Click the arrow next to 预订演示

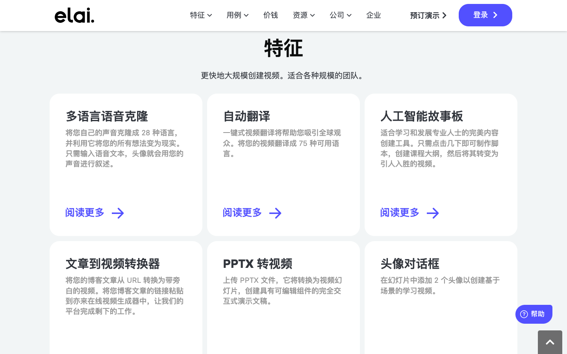445,15
